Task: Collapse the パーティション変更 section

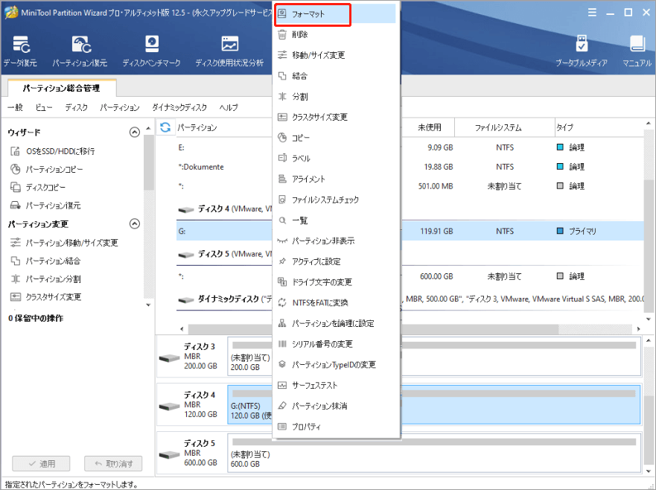Action: (134, 223)
